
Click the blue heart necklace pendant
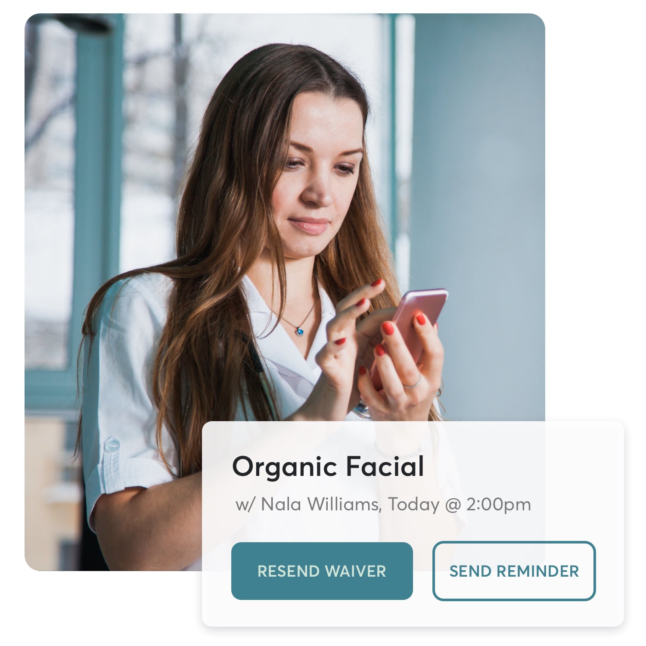(x=299, y=332)
